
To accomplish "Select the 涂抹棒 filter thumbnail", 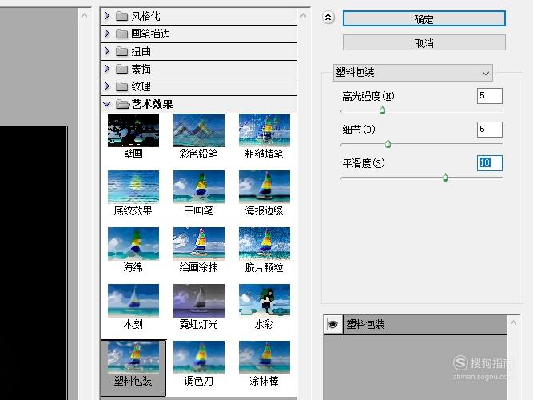I will pyautogui.click(x=265, y=358).
